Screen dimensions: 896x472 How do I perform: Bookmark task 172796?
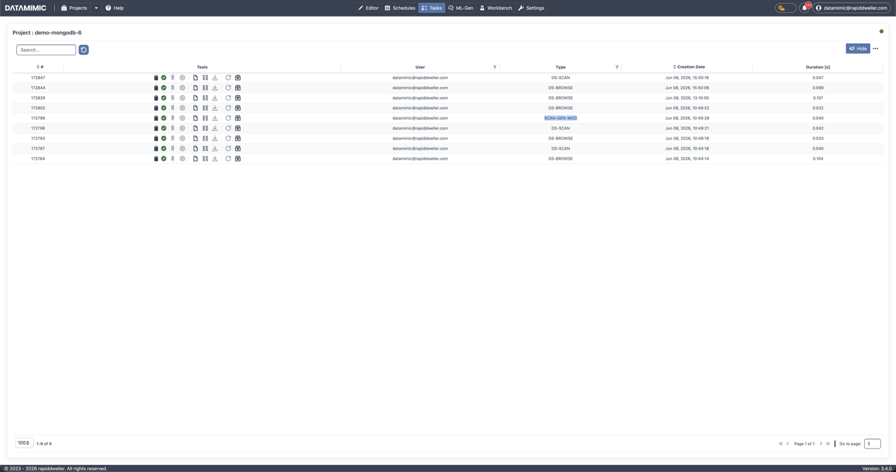pos(172,128)
